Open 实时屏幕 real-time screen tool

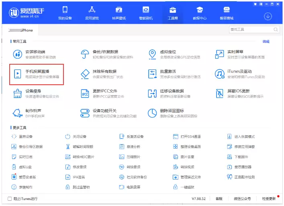tap(240, 54)
